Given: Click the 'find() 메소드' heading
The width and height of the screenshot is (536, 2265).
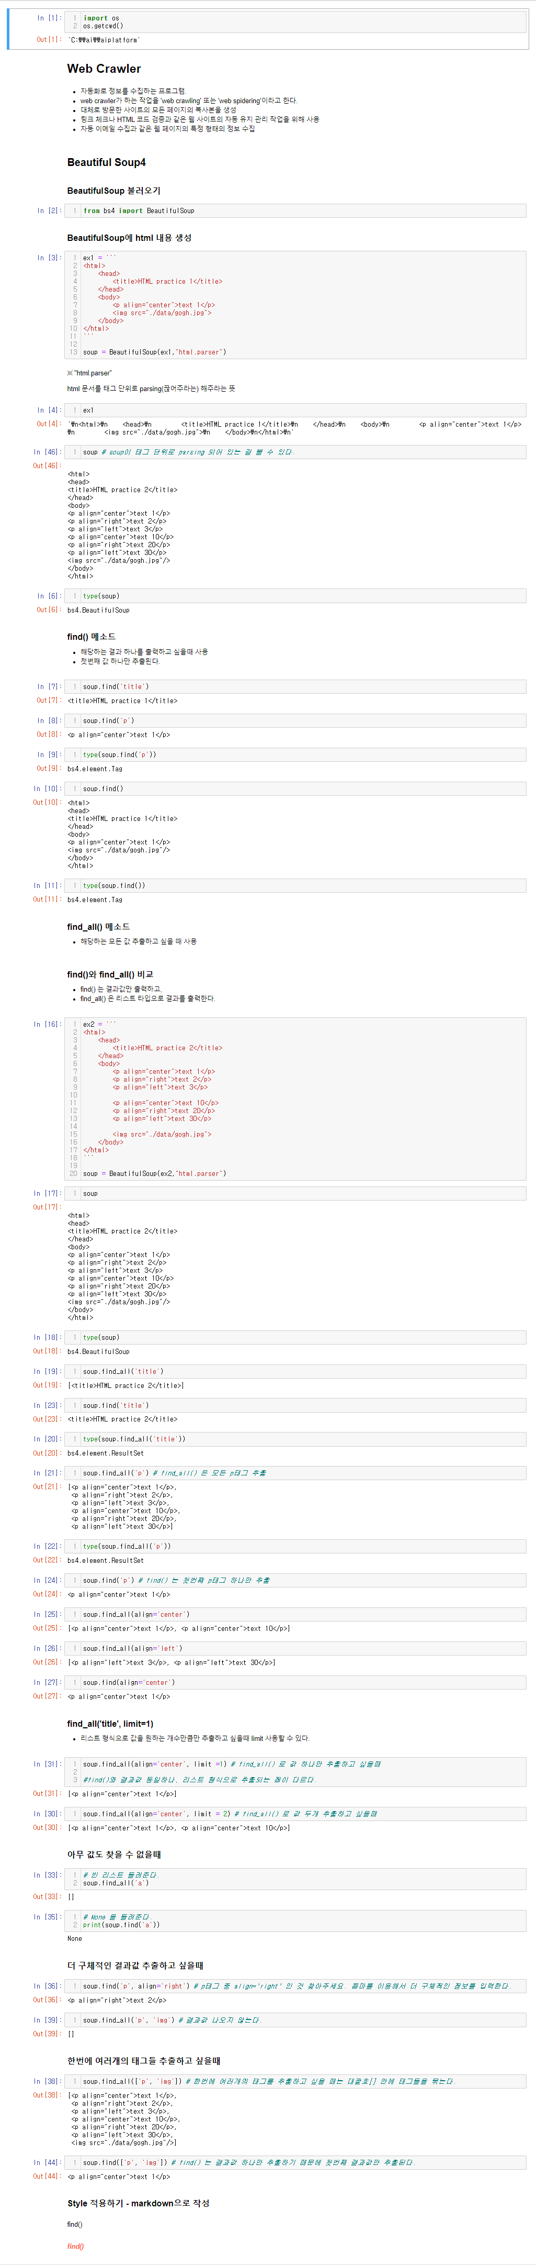Looking at the screenshot, I should 92,637.
